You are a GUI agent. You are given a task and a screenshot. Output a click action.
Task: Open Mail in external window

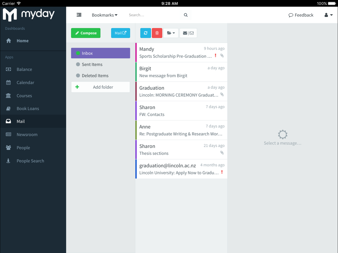121,33
